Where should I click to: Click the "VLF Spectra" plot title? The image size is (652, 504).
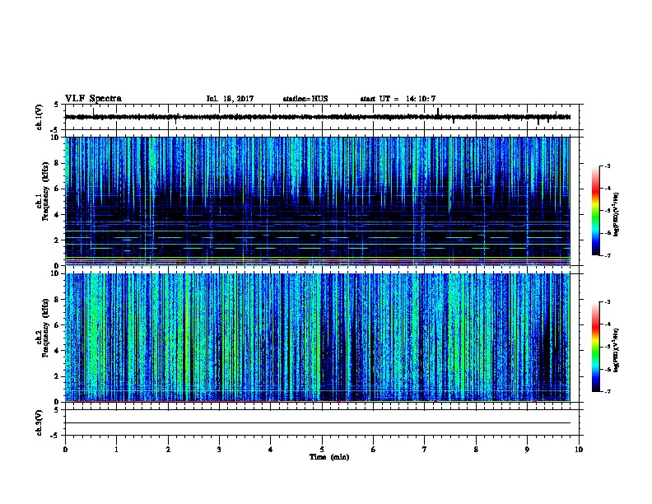(x=93, y=99)
